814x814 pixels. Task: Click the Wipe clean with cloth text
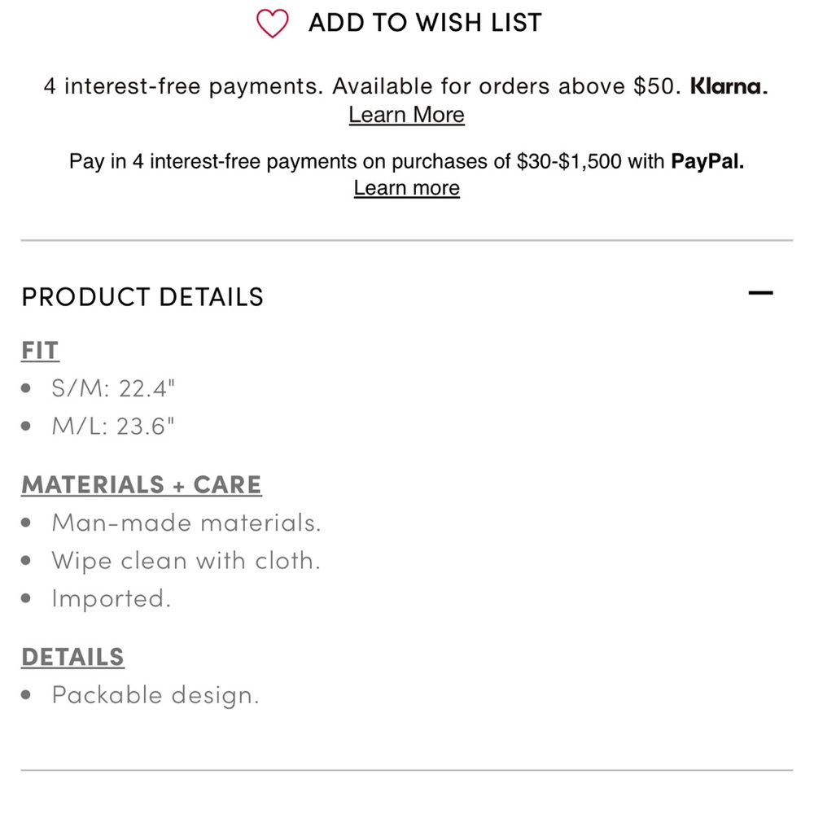(x=186, y=561)
